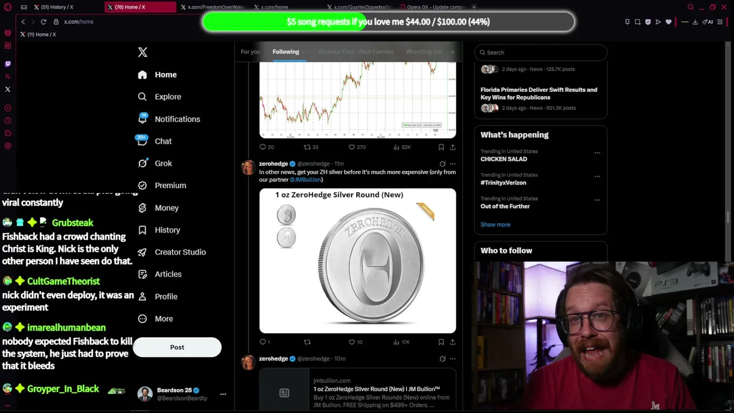
Task: Switch to the Wrestling Twitter list tab
Action: pos(424,52)
